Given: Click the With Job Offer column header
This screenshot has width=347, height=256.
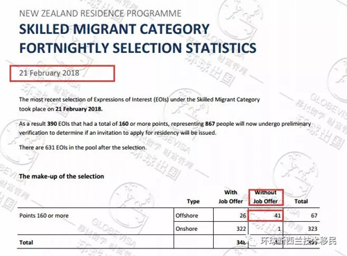Looking at the screenshot, I should (230, 197).
